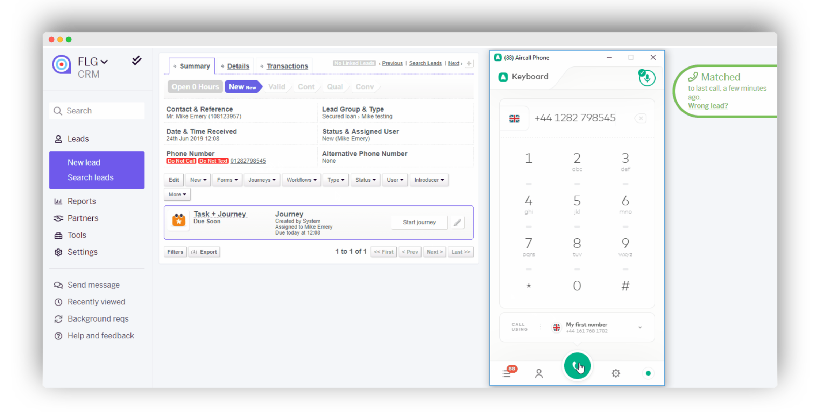Toggle the Valid status option
Viewport: 820px width, 420px height.
pyautogui.click(x=277, y=87)
